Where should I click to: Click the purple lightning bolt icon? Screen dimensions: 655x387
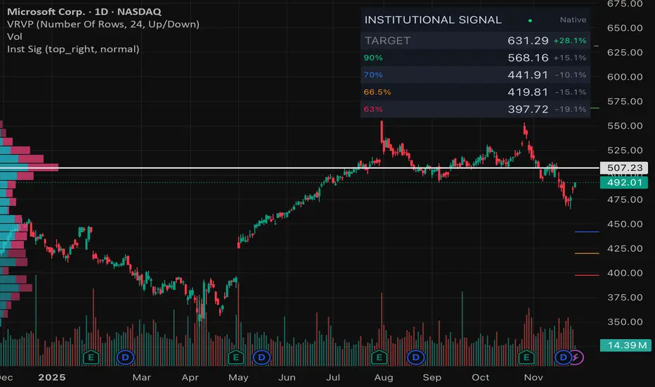(576, 357)
